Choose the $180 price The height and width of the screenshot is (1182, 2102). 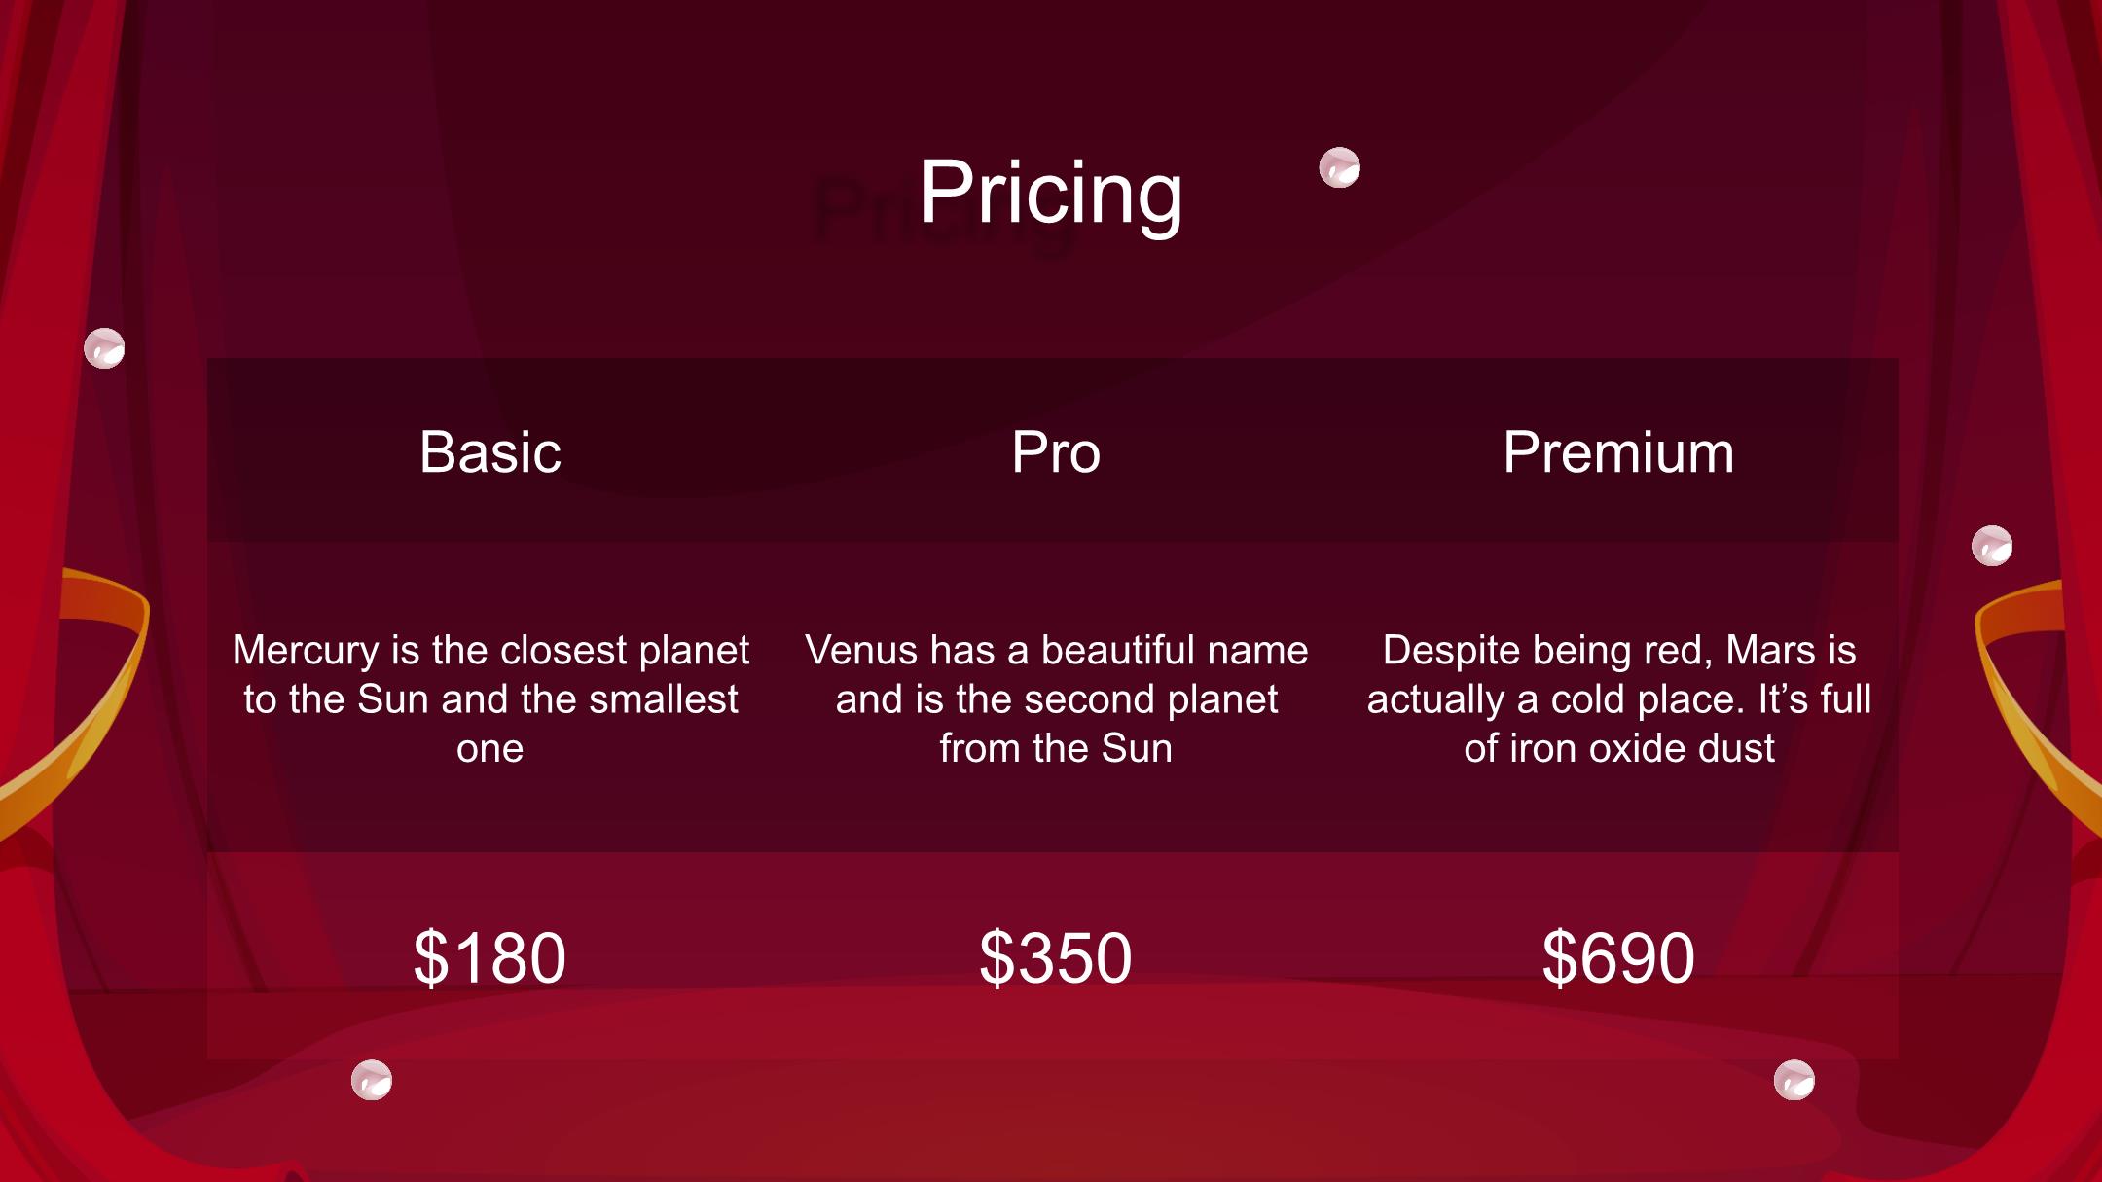pyautogui.click(x=489, y=957)
